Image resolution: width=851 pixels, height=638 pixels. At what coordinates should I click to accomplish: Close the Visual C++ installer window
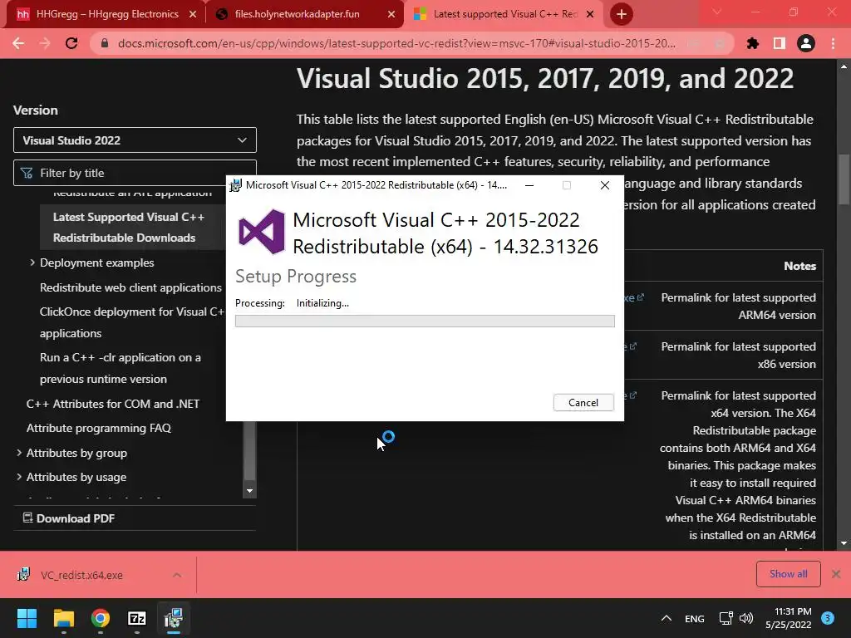coord(605,185)
